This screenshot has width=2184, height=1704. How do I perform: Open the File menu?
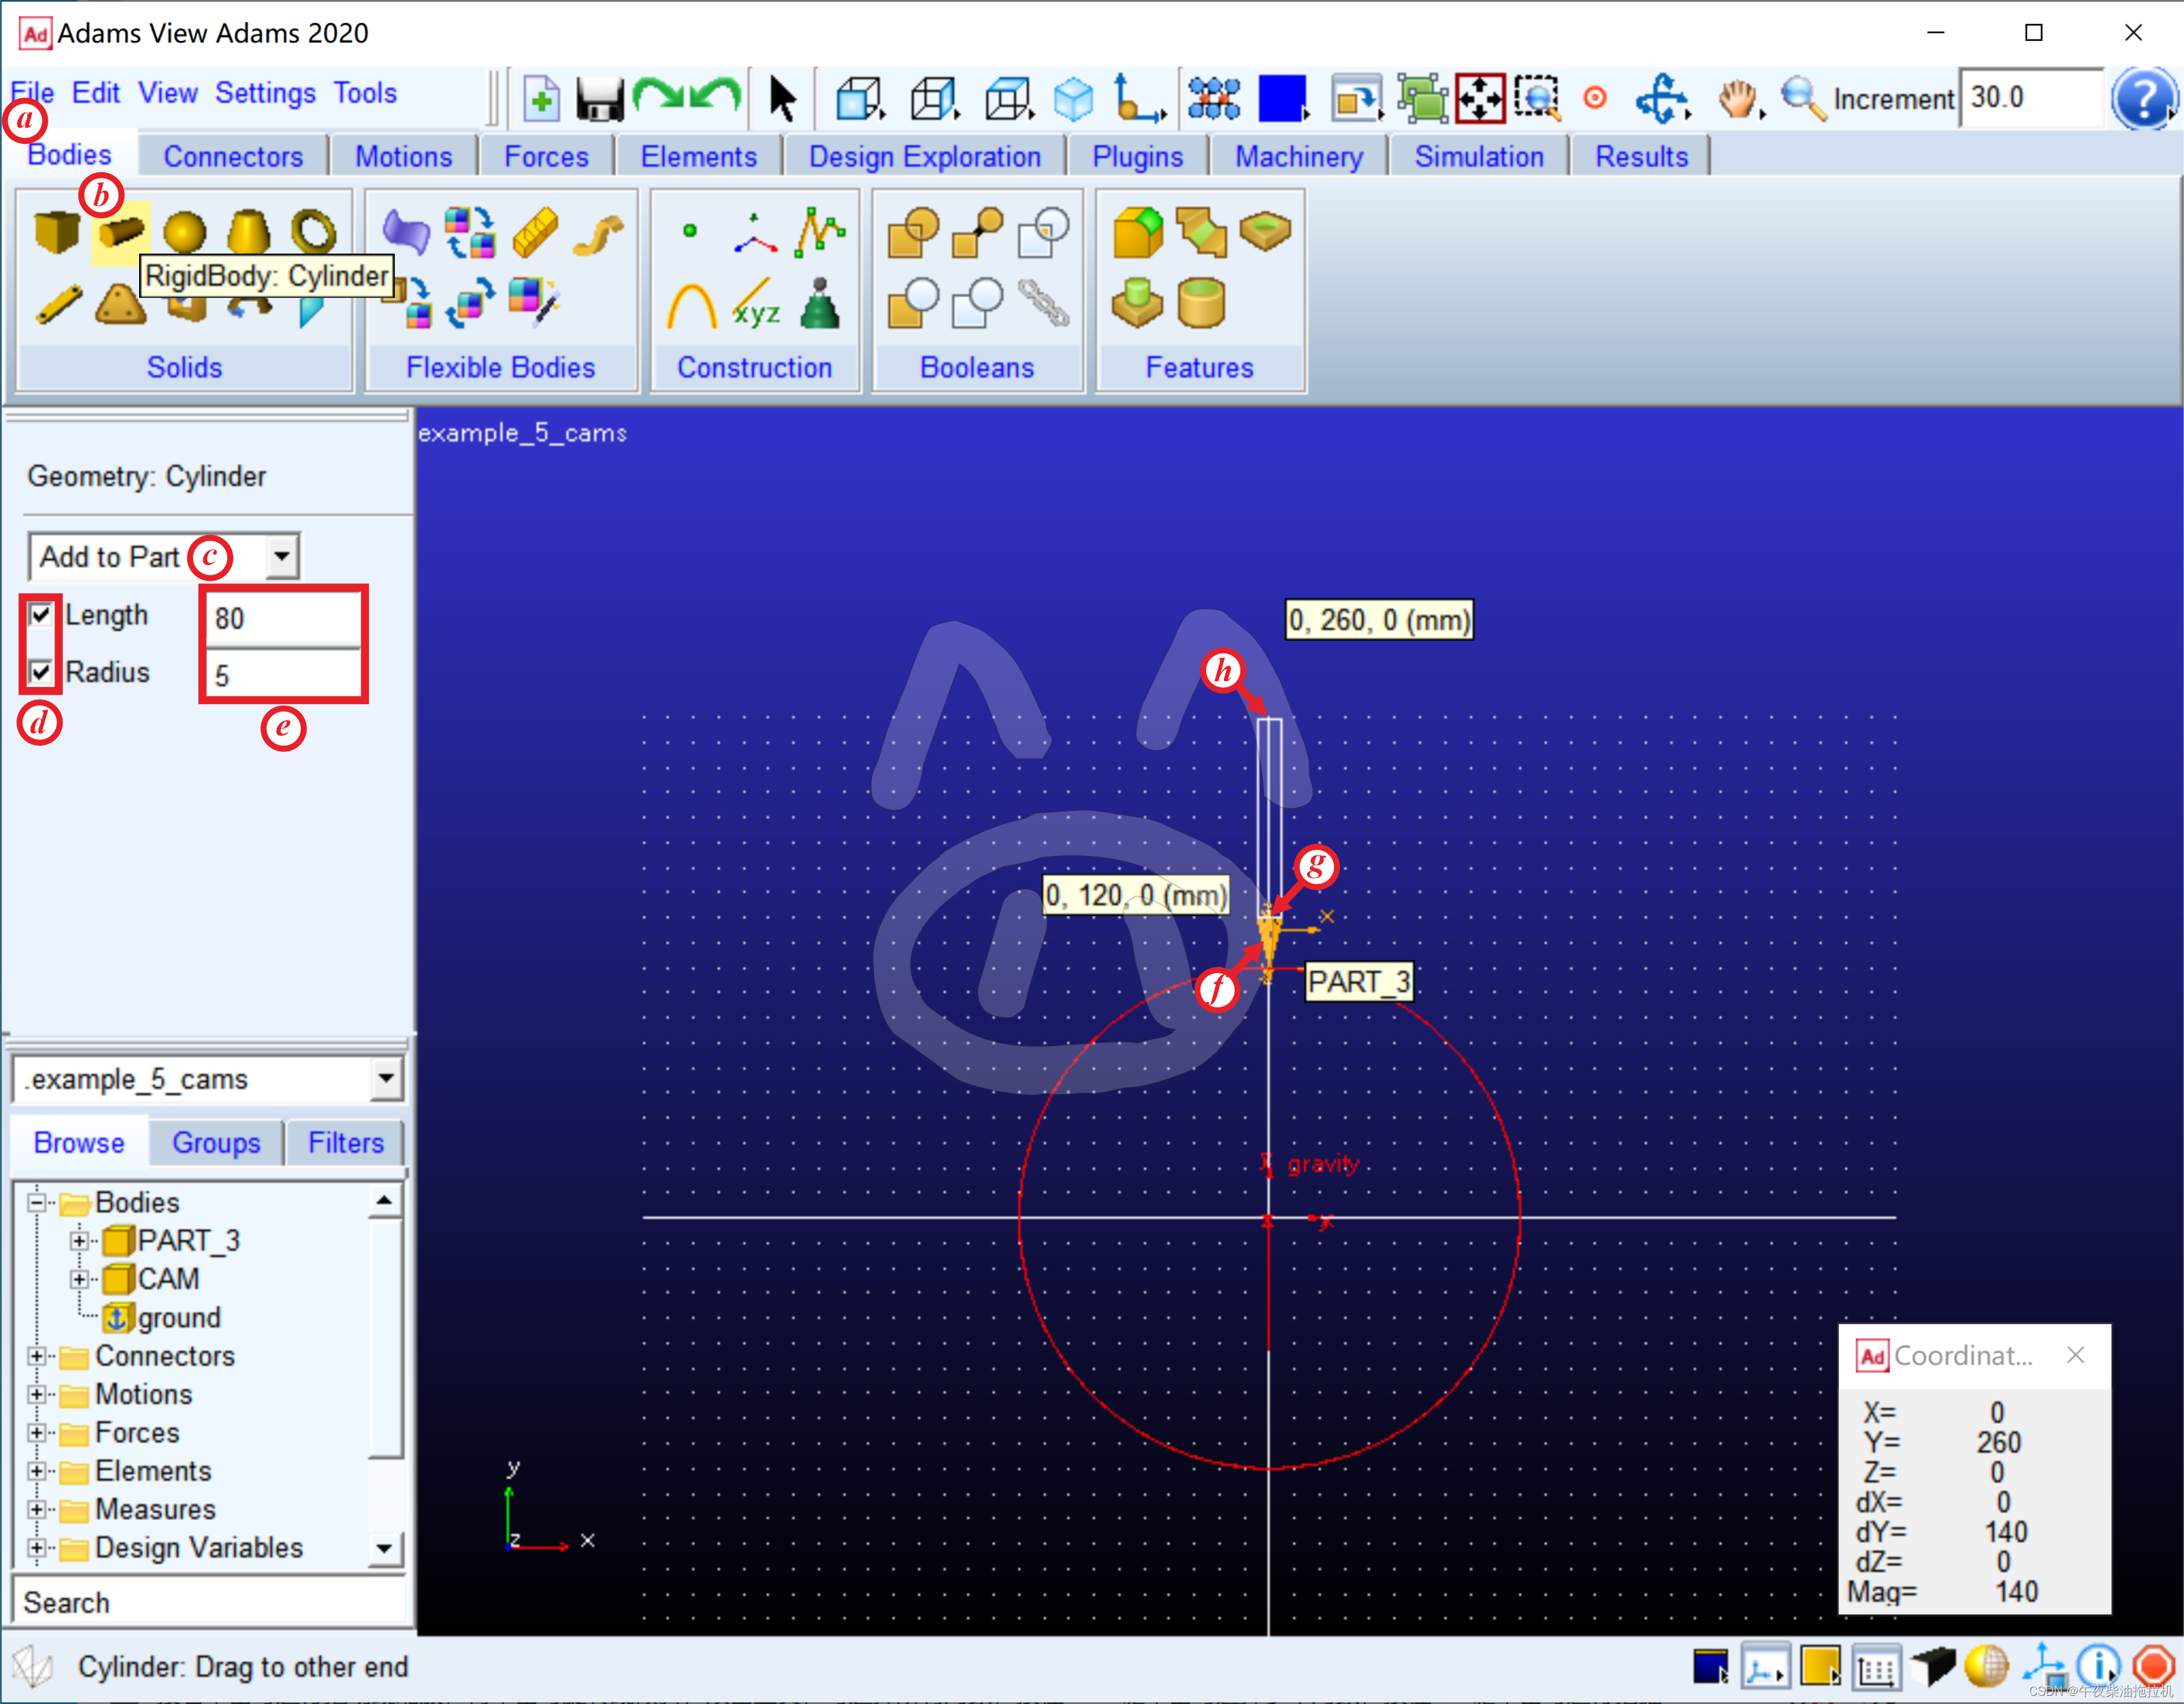tap(32, 93)
